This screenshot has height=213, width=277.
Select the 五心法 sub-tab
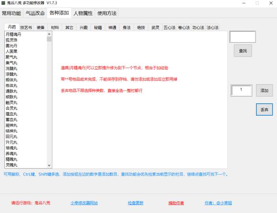pyautogui.click(x=169, y=28)
